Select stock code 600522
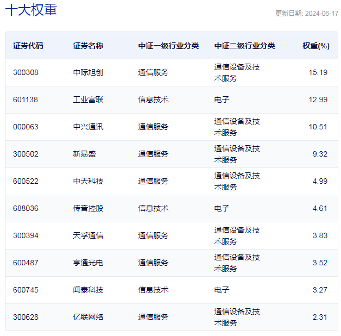341x336 pixels. point(26,181)
